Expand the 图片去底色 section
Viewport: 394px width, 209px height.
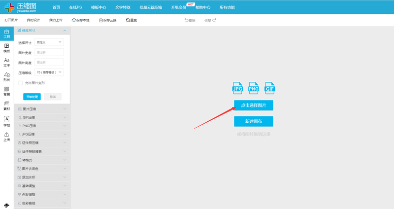click(x=42, y=169)
